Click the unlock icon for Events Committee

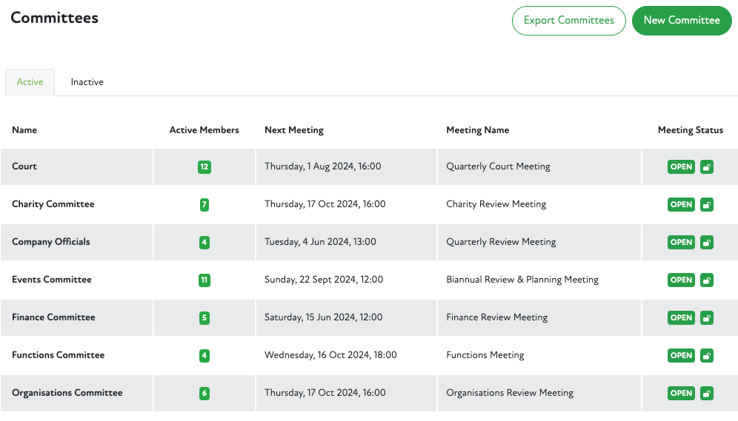pos(707,280)
